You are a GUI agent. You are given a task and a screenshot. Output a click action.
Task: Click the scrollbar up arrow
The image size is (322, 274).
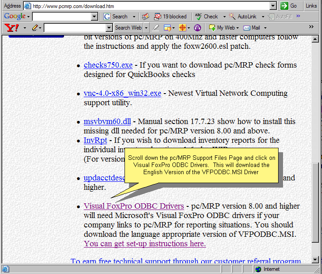(x=315, y=39)
